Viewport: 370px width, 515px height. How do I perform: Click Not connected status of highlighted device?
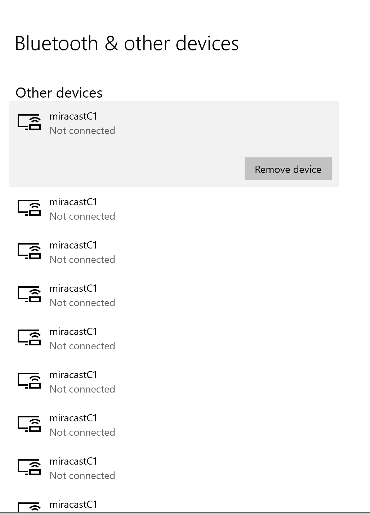[x=82, y=131]
